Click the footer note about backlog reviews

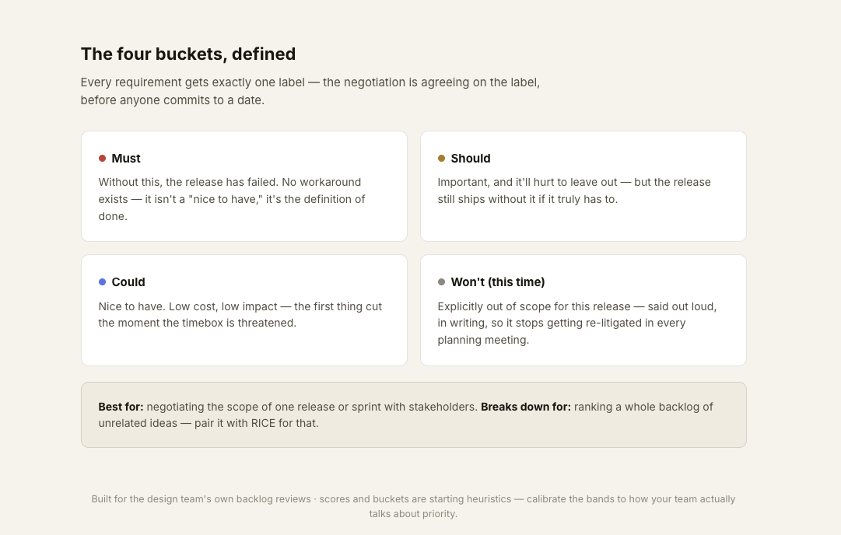(201, 499)
